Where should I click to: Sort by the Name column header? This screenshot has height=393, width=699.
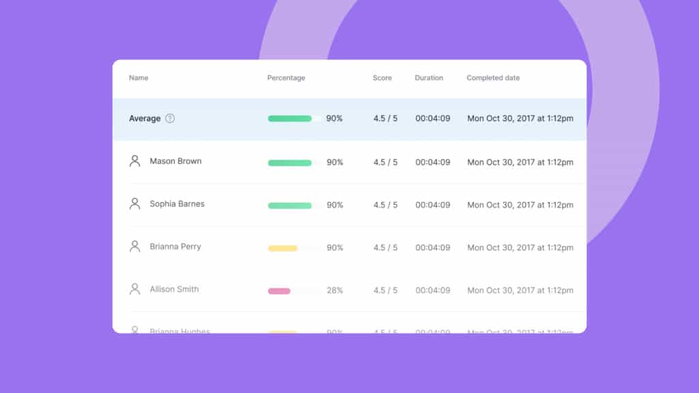(x=139, y=78)
